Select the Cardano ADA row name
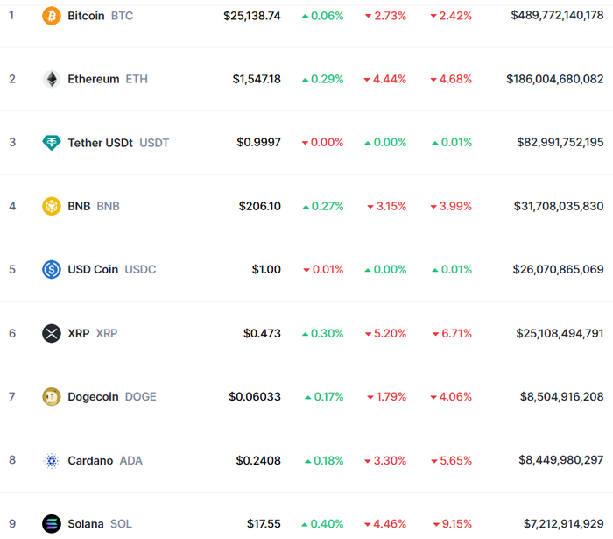 [105, 460]
